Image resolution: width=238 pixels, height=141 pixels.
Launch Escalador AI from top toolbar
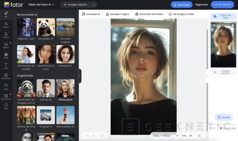point(91,14)
